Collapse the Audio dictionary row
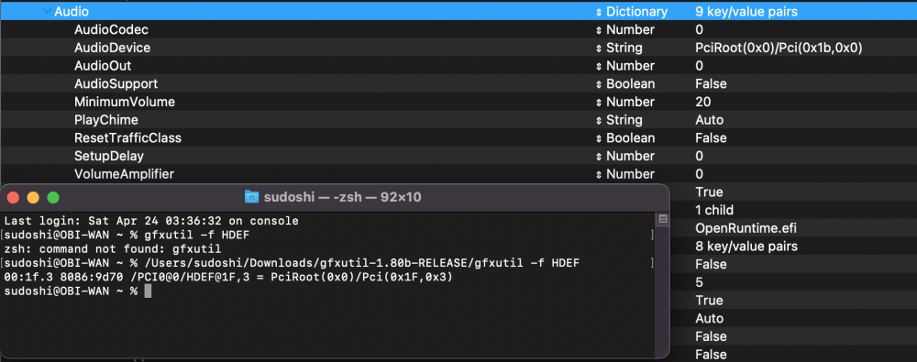 [47, 12]
